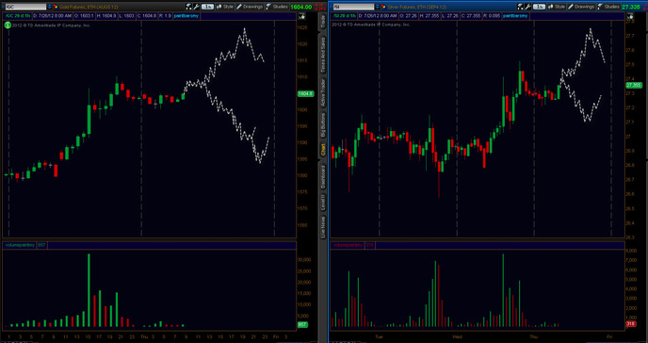Viewport: 648px width, 343px height.
Task: Click the /GC symbol input field
Action: click(25, 7)
